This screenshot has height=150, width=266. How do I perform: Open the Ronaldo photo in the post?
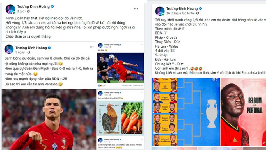49,119
